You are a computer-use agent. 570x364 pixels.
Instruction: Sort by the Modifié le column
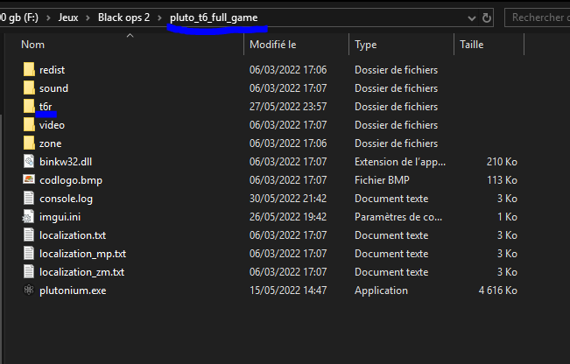tap(272, 45)
